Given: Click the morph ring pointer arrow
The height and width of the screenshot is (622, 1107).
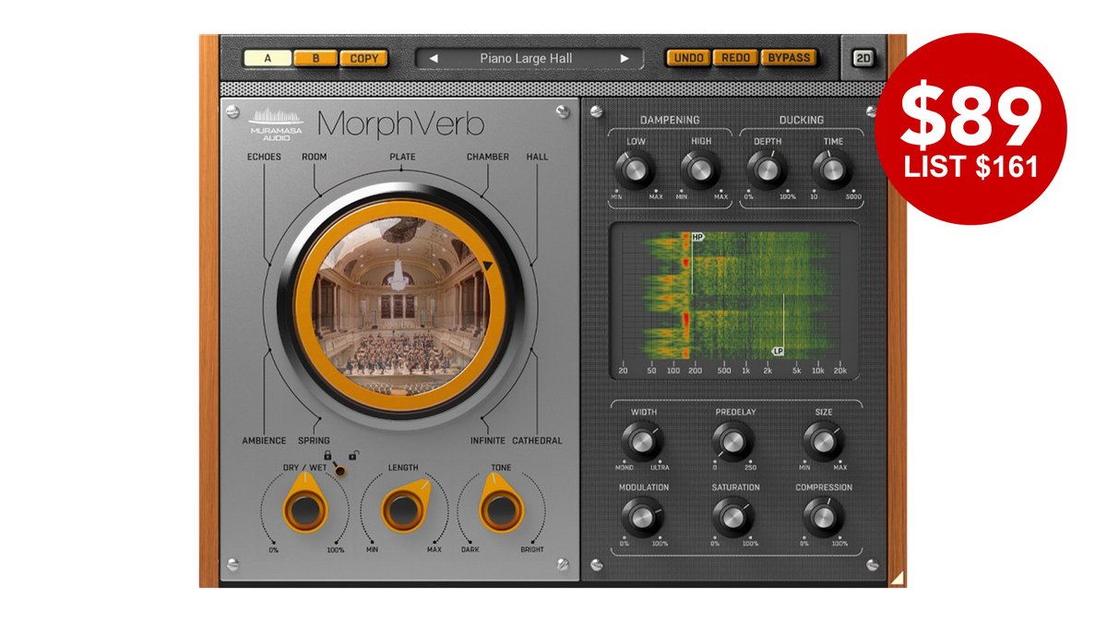Looking at the screenshot, I should [x=487, y=267].
